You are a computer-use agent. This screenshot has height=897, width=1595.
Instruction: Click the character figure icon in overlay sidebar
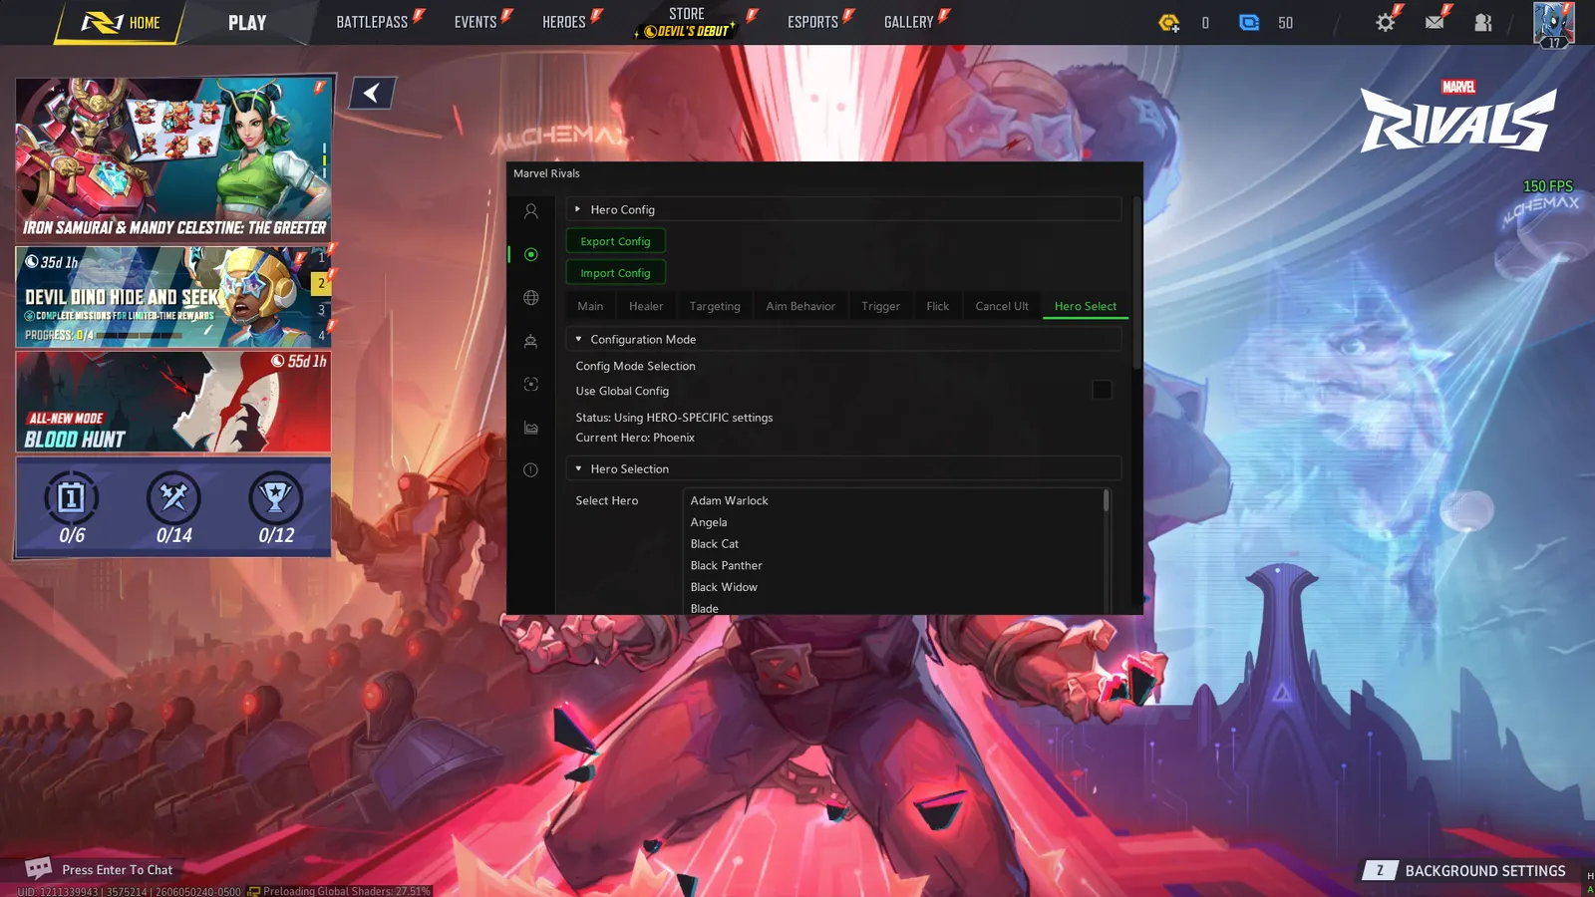(x=530, y=341)
